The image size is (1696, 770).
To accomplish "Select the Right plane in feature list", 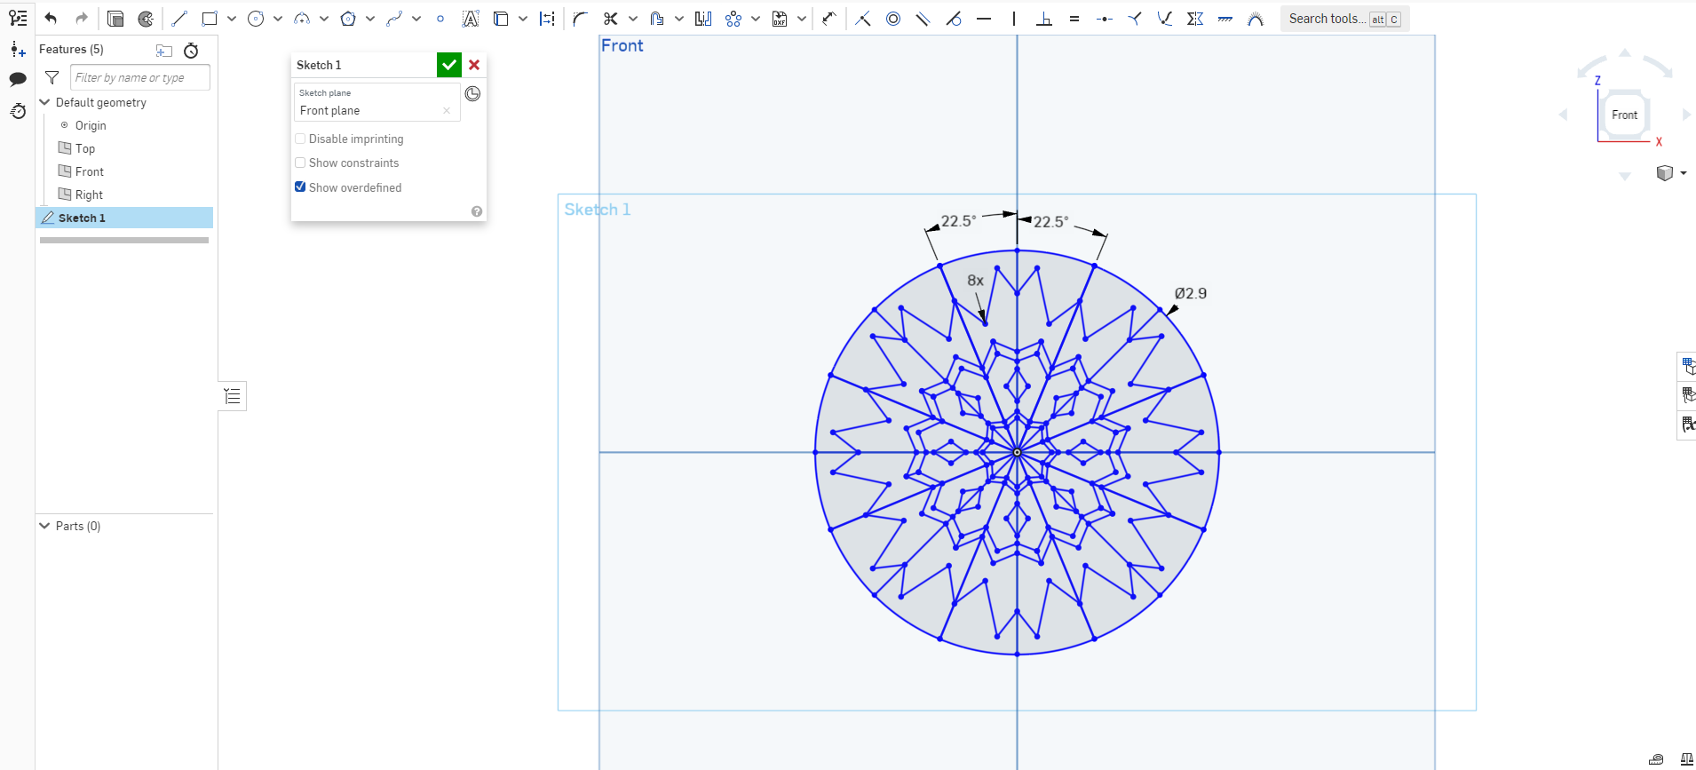I will point(89,194).
